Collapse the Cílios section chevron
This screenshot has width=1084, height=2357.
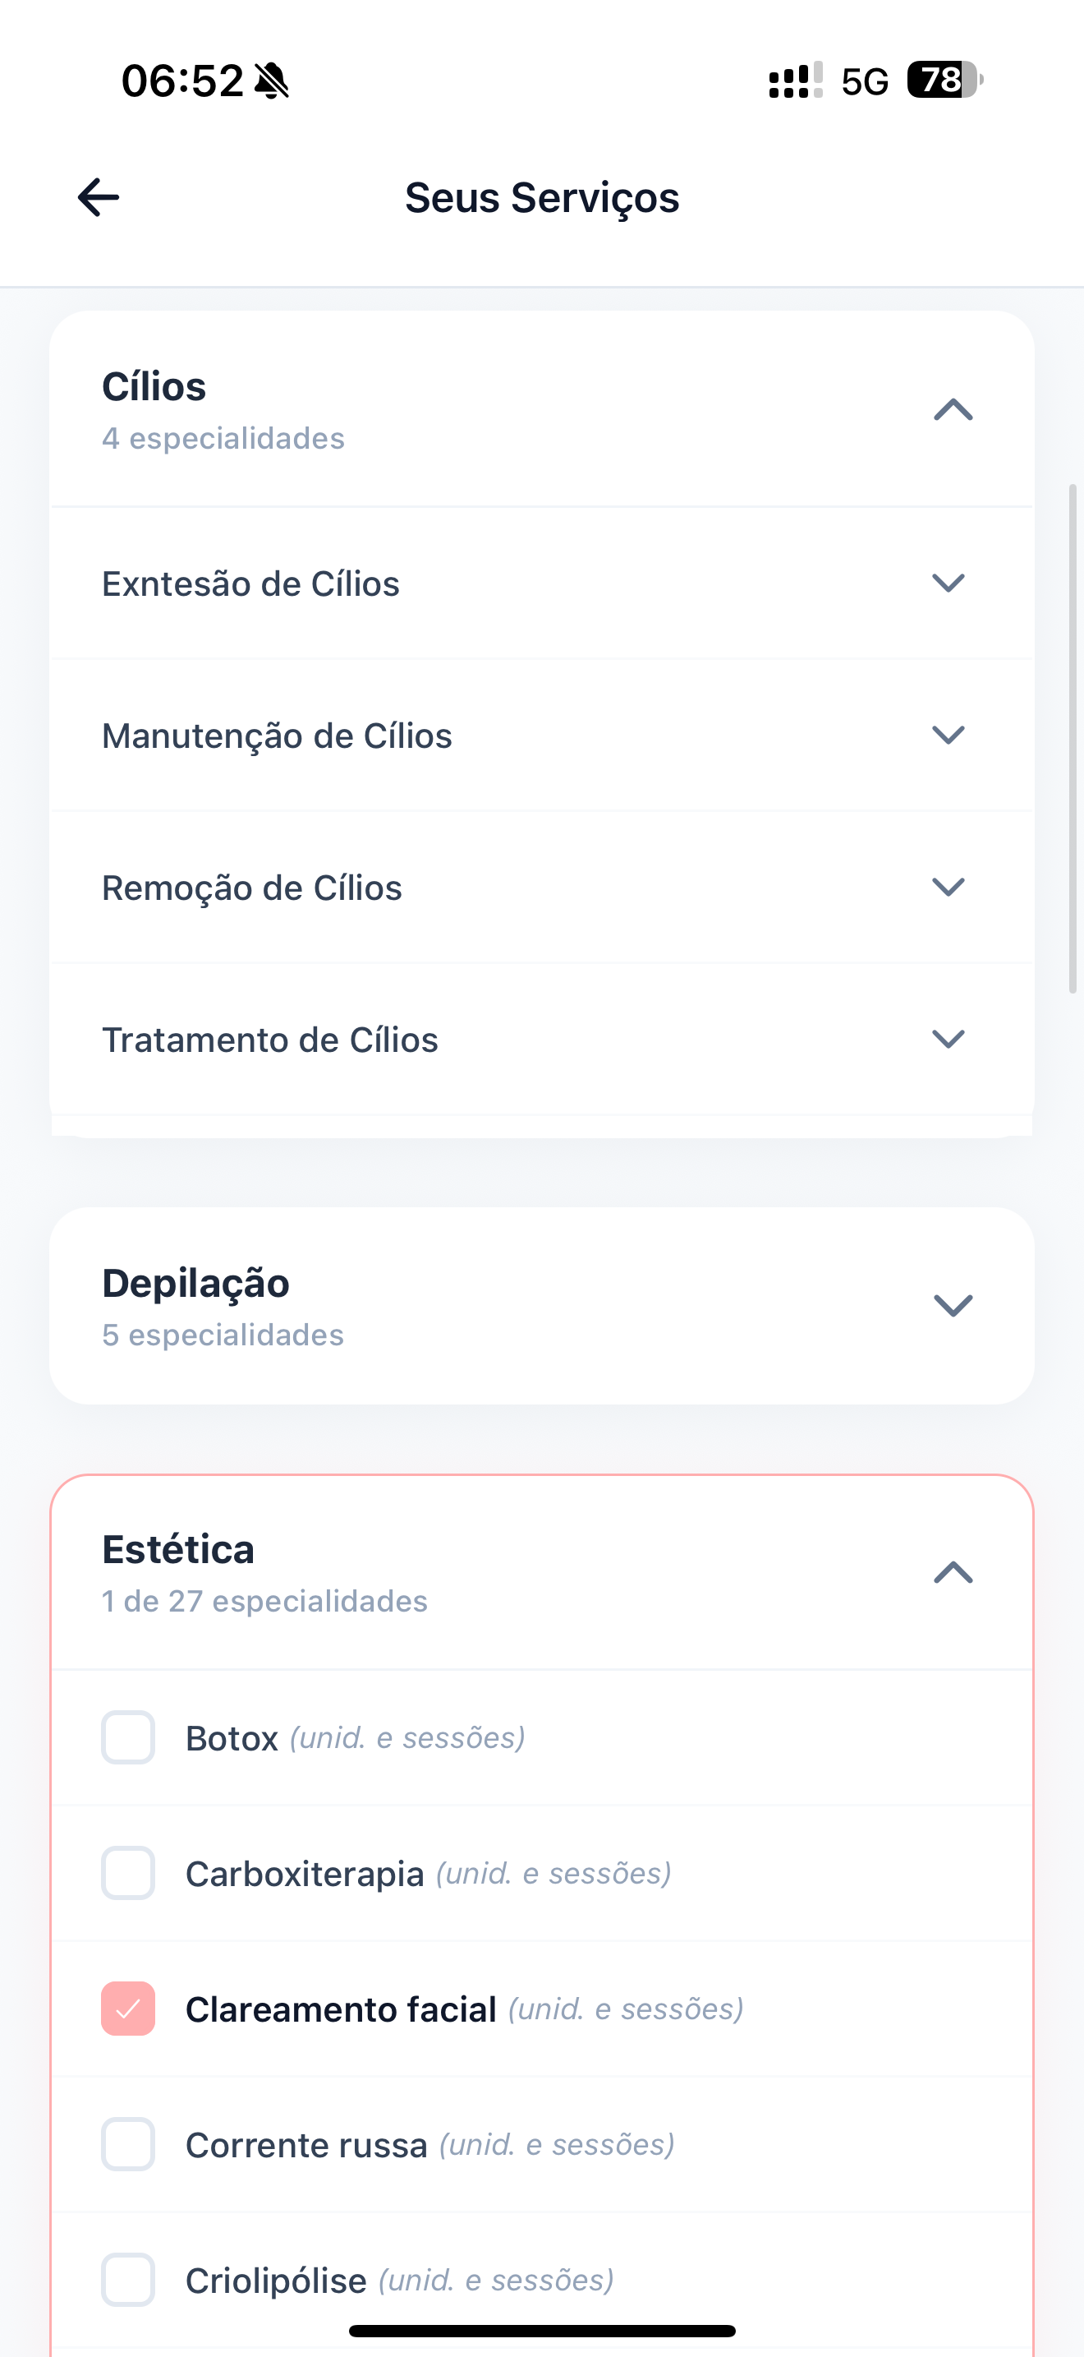coord(953,409)
